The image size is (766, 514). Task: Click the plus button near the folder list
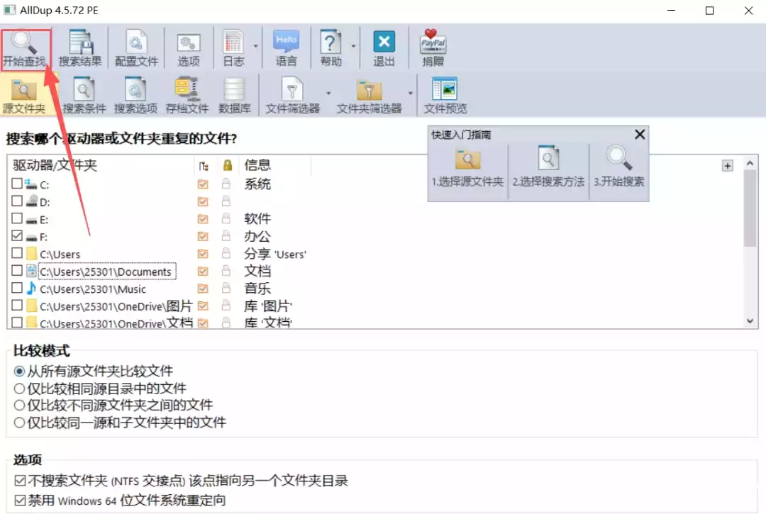pos(728,165)
